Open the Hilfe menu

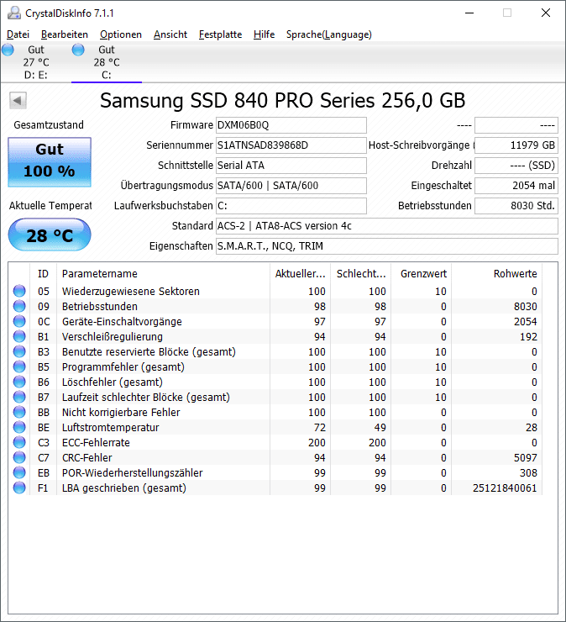tap(265, 34)
